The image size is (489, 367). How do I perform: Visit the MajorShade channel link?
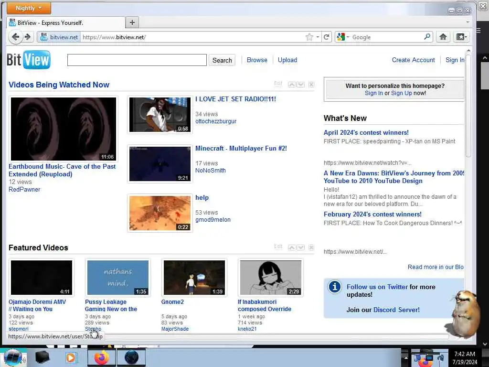tap(175, 329)
